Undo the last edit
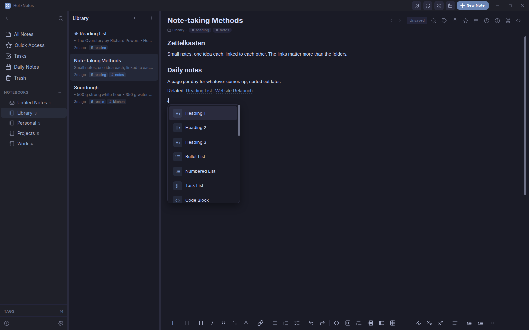 coord(311,323)
